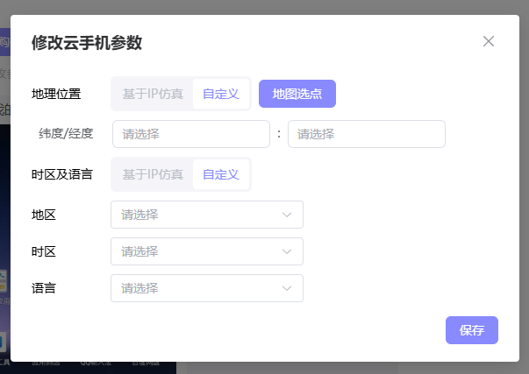Select 基于IP仿真 for 地理位置
The height and width of the screenshot is (374, 529).
[x=153, y=94]
